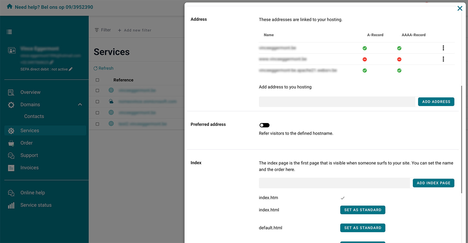
Task: Click the Support chat icon in the sidebar
Action: pyautogui.click(x=11, y=156)
